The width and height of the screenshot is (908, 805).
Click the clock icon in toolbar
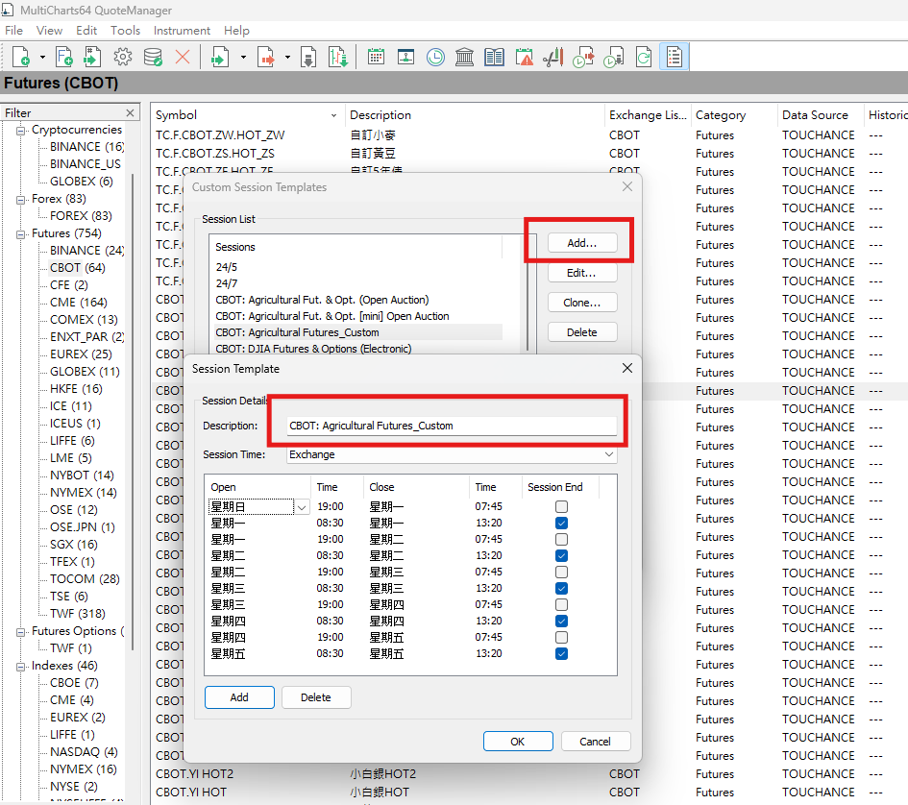point(435,58)
